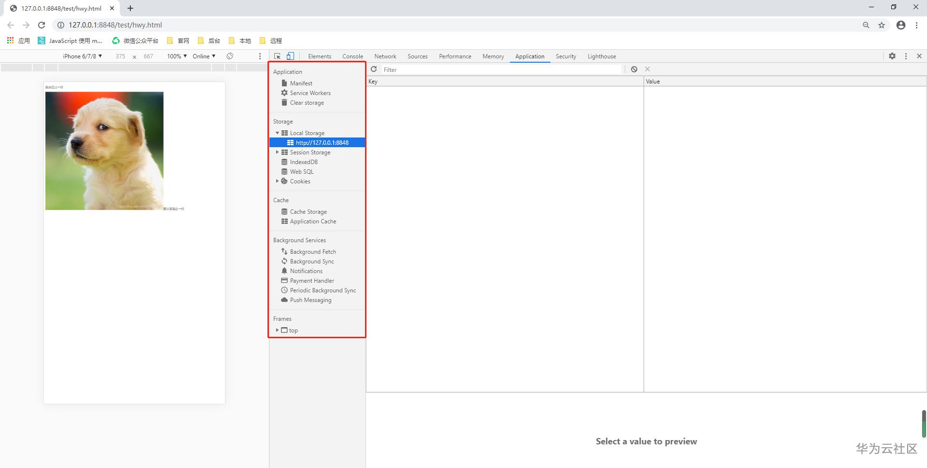Click the storage Filter input field
Viewport: 927px width, 468px height.
pyautogui.click(x=501, y=70)
